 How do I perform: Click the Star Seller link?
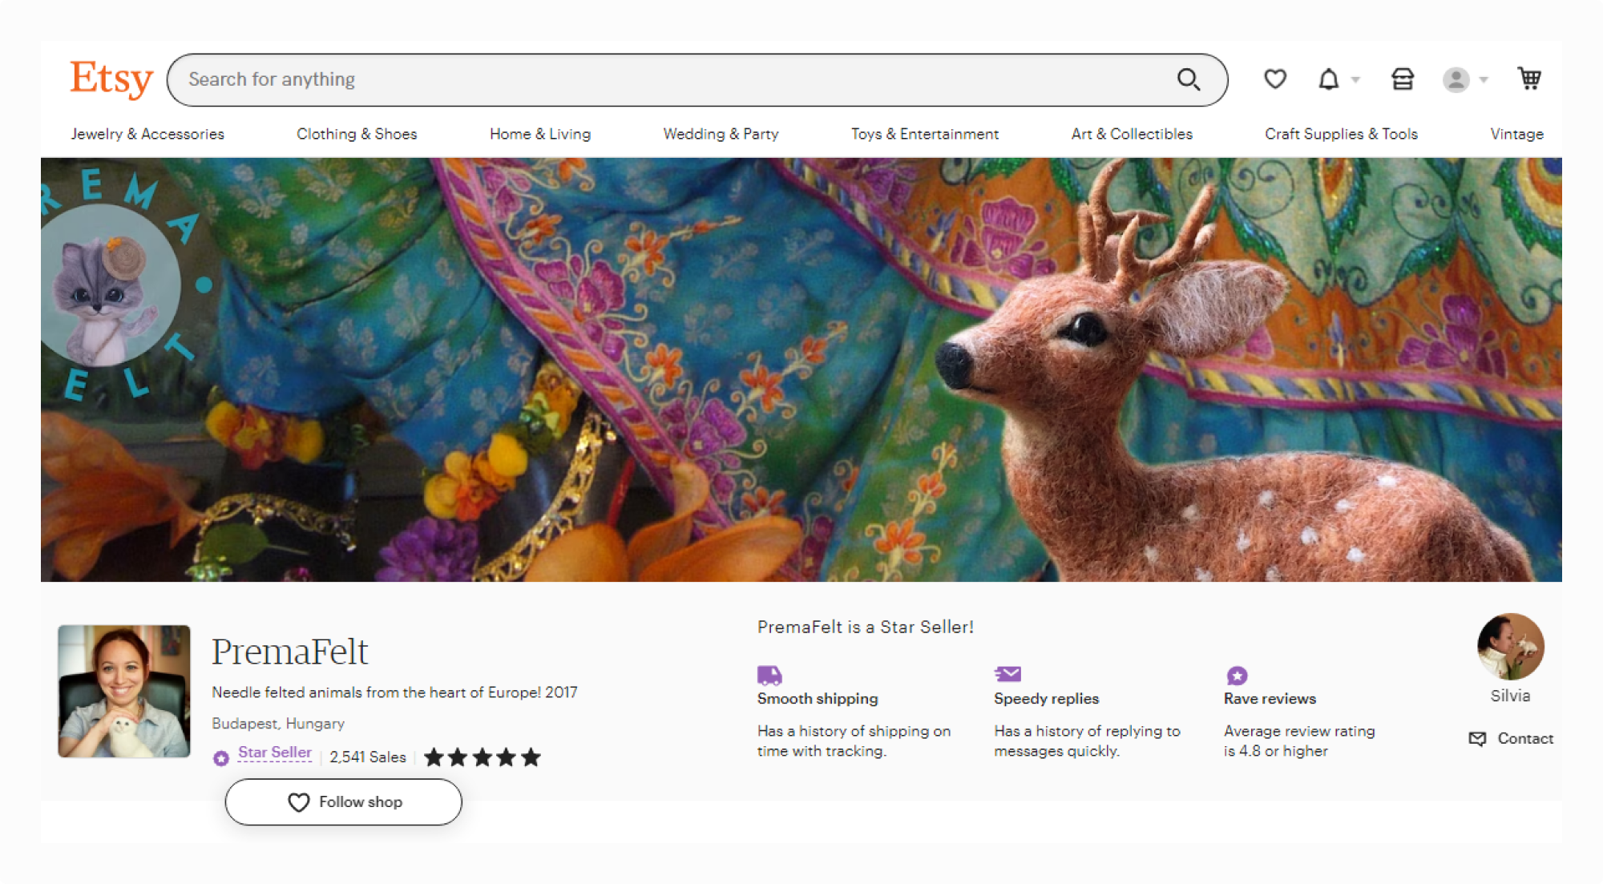[275, 753]
